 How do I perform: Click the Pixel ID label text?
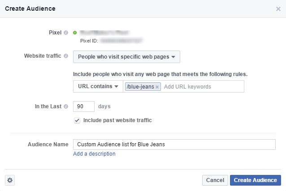pyautogui.click(x=89, y=41)
